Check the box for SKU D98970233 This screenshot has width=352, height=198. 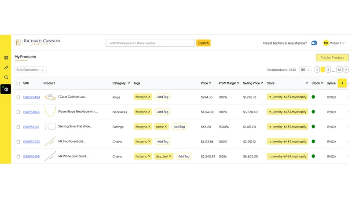[18, 142]
